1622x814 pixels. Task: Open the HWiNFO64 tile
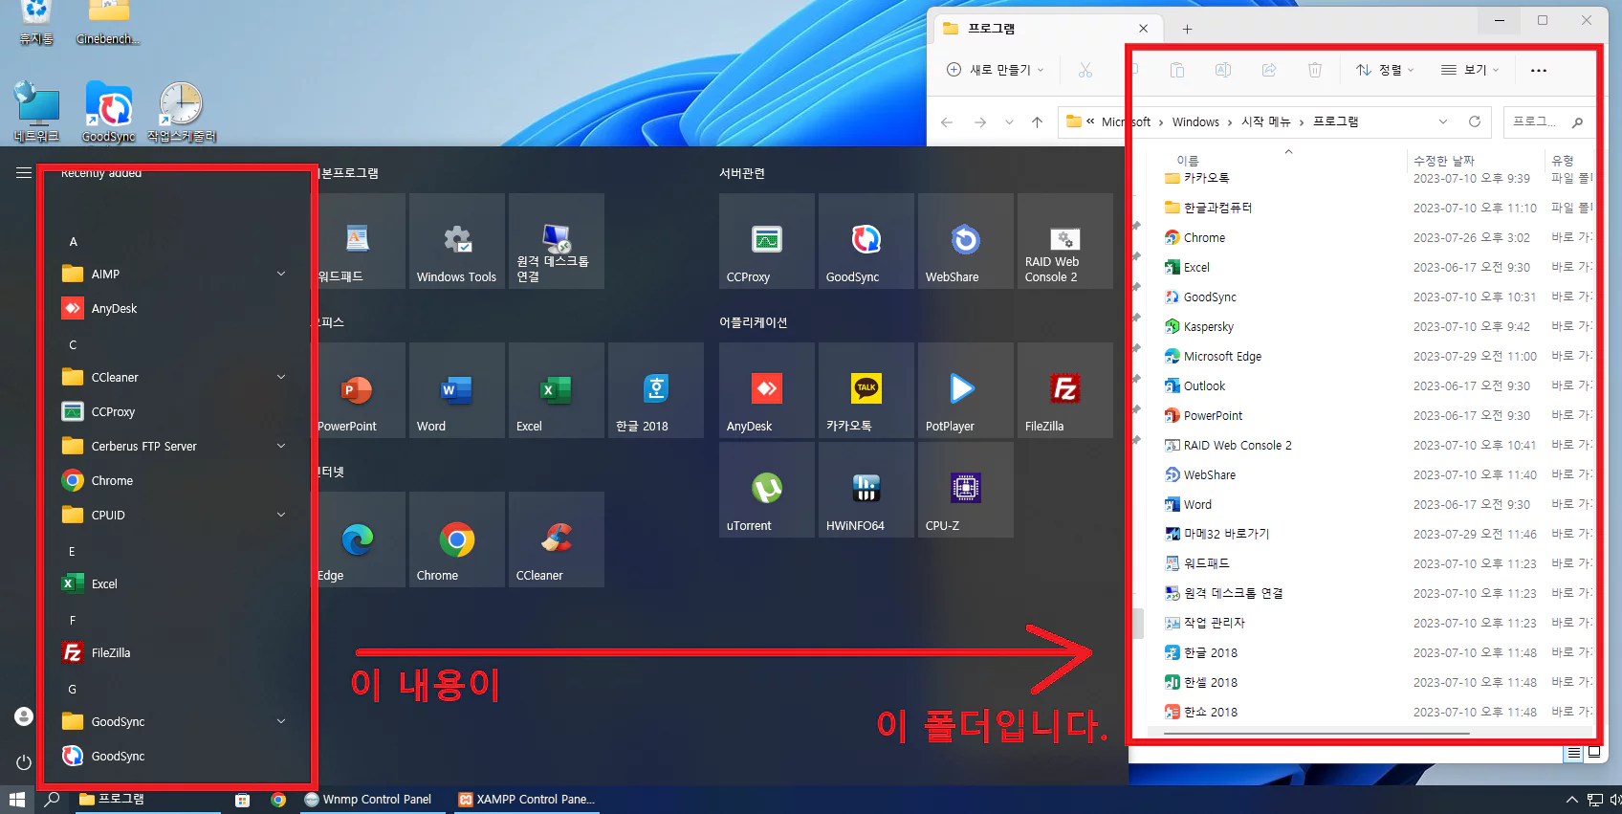[x=866, y=490]
